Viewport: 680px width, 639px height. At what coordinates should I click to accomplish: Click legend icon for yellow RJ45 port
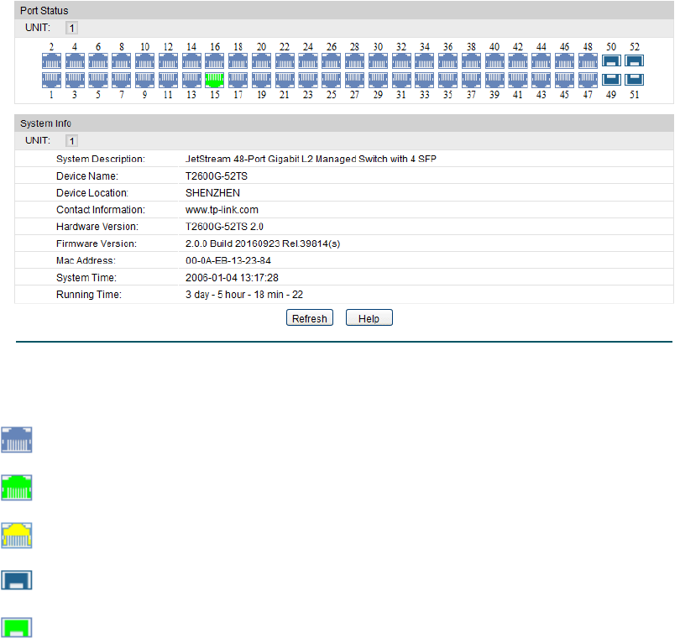tap(17, 536)
